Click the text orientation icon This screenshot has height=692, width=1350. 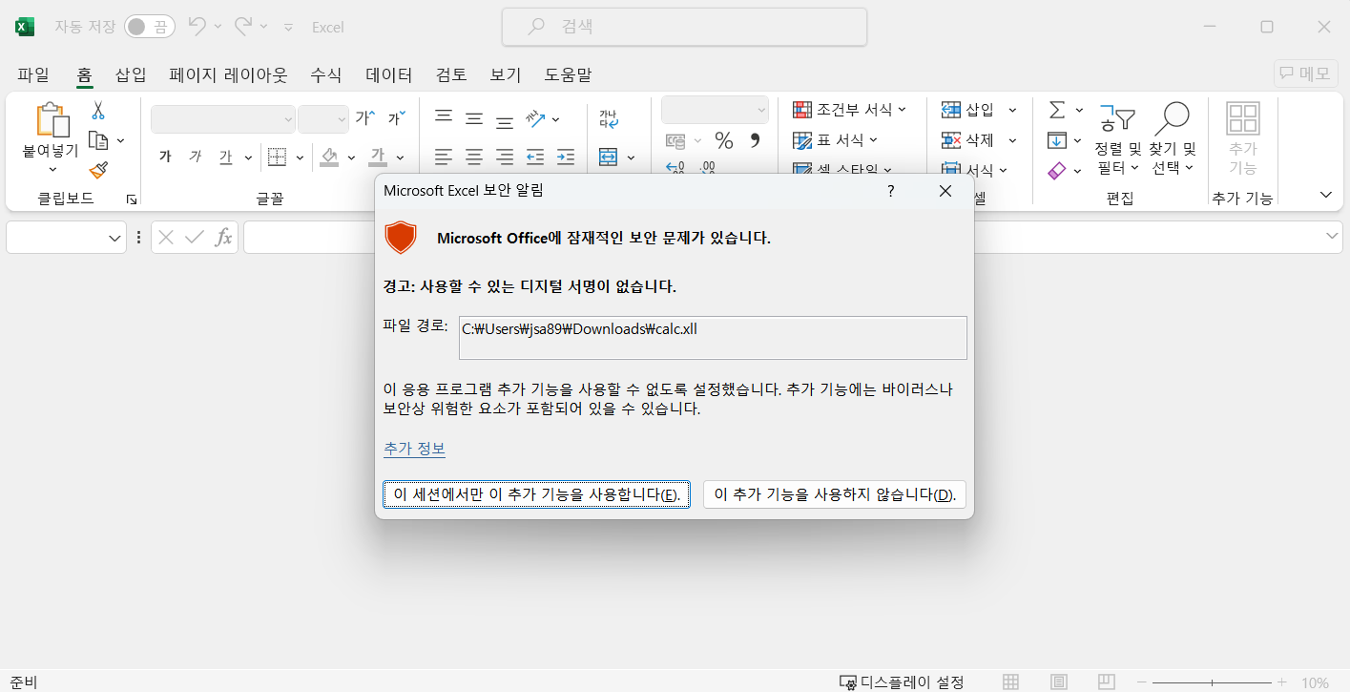coord(536,118)
